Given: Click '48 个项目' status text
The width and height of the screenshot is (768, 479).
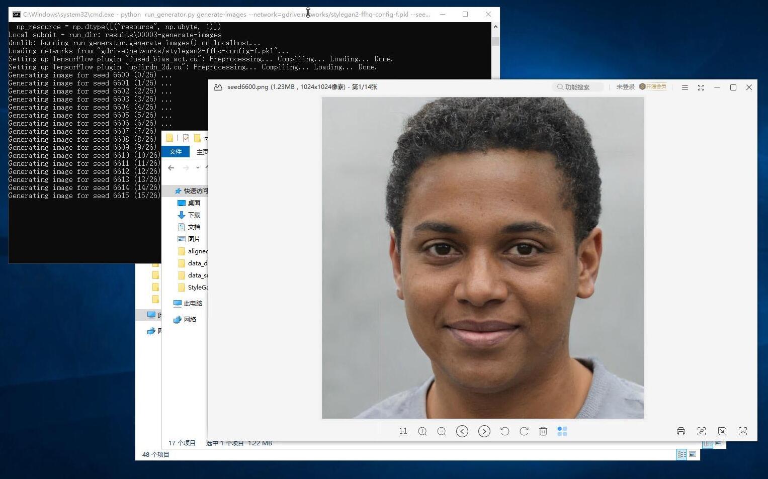Looking at the screenshot, I should pyautogui.click(x=156, y=454).
